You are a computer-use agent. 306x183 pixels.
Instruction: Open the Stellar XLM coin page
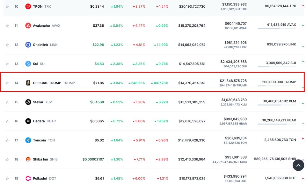tap(42, 102)
